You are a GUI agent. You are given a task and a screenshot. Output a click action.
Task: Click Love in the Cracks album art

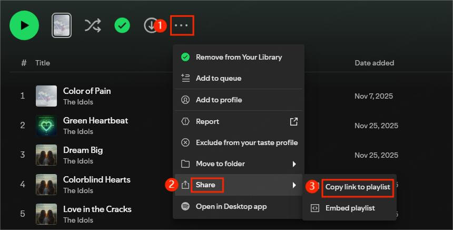click(46, 214)
